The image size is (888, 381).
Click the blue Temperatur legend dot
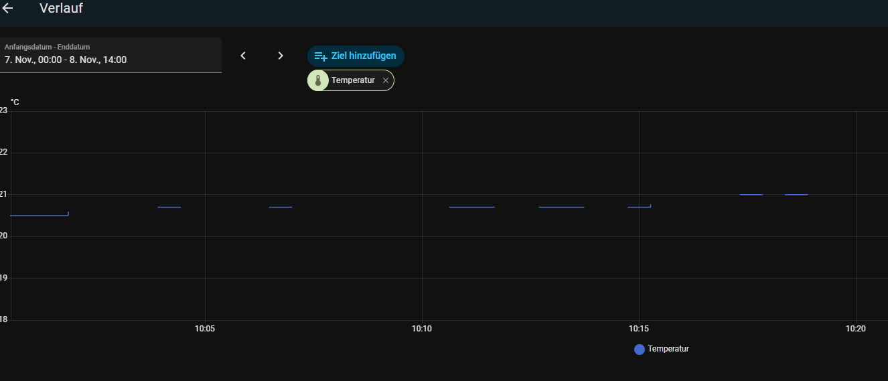[639, 349]
